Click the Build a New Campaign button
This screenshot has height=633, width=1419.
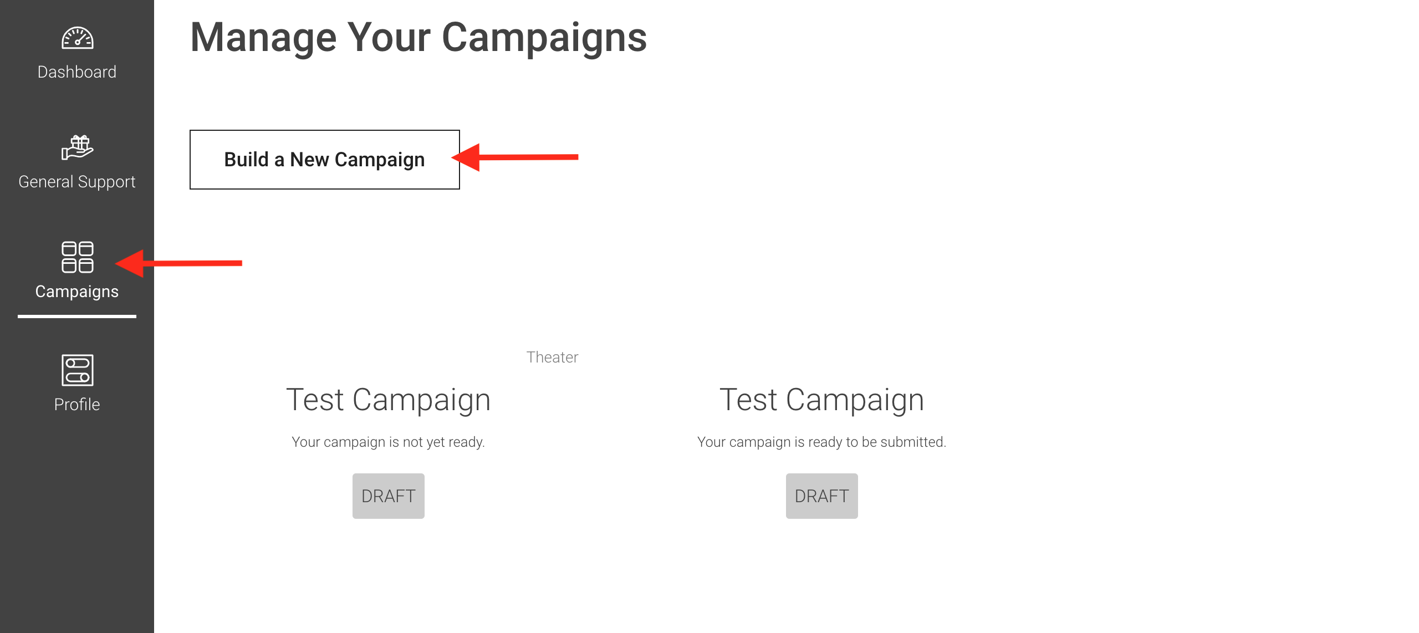(325, 160)
